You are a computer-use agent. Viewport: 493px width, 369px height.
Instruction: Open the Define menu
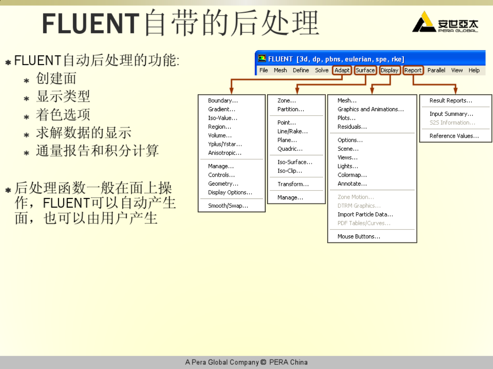(301, 70)
